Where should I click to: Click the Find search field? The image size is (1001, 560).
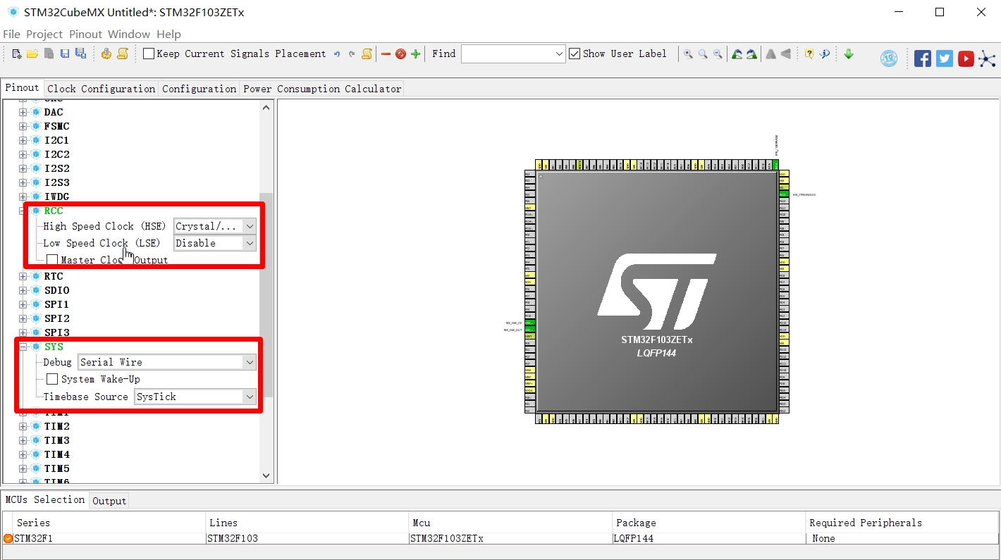coord(511,54)
